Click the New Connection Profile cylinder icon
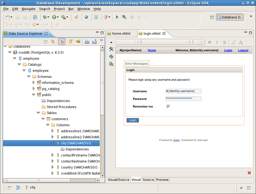This screenshot has height=194, width=256. point(71,42)
